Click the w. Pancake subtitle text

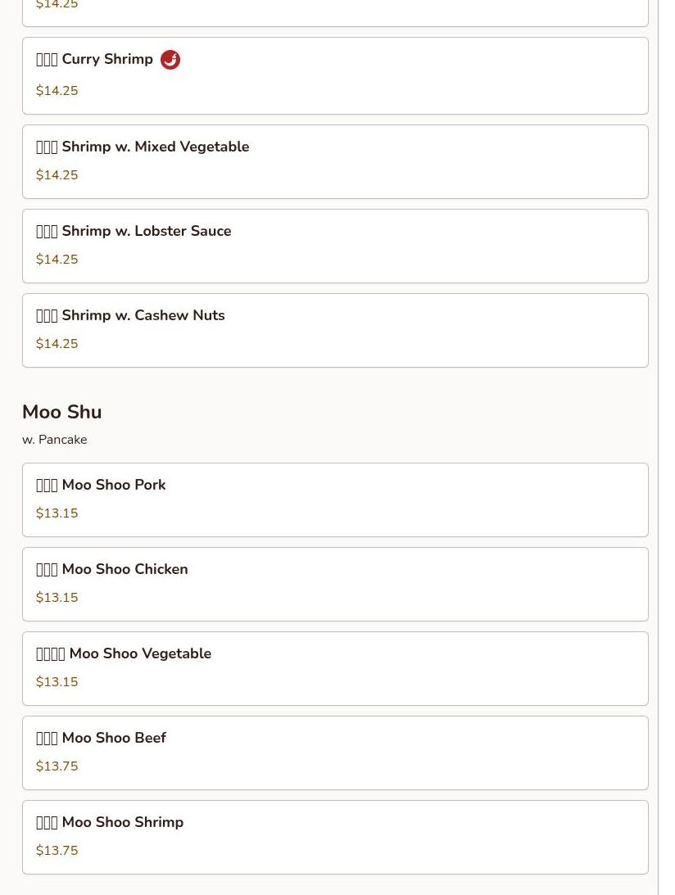pyautogui.click(x=55, y=440)
